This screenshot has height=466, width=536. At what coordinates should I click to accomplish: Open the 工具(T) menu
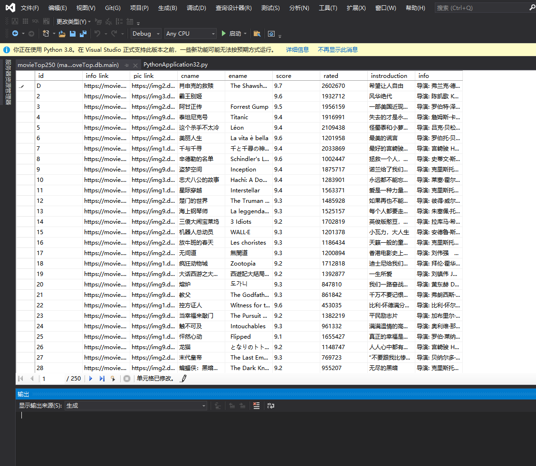click(328, 8)
